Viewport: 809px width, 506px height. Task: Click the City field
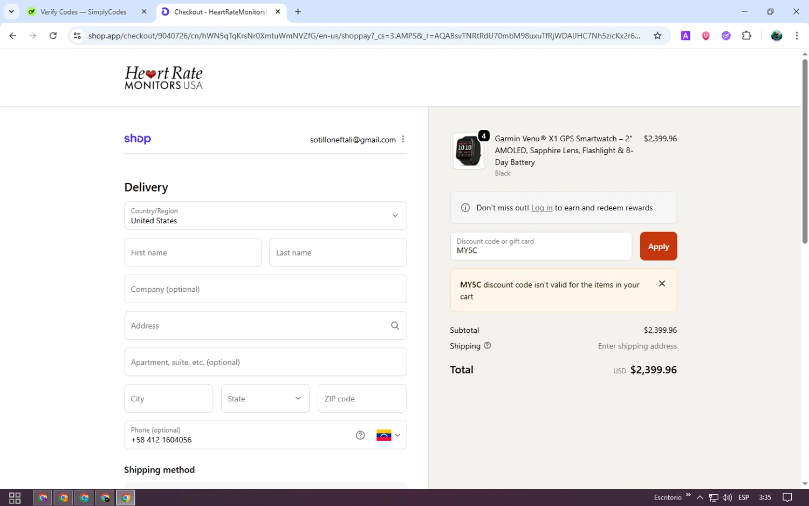click(168, 399)
